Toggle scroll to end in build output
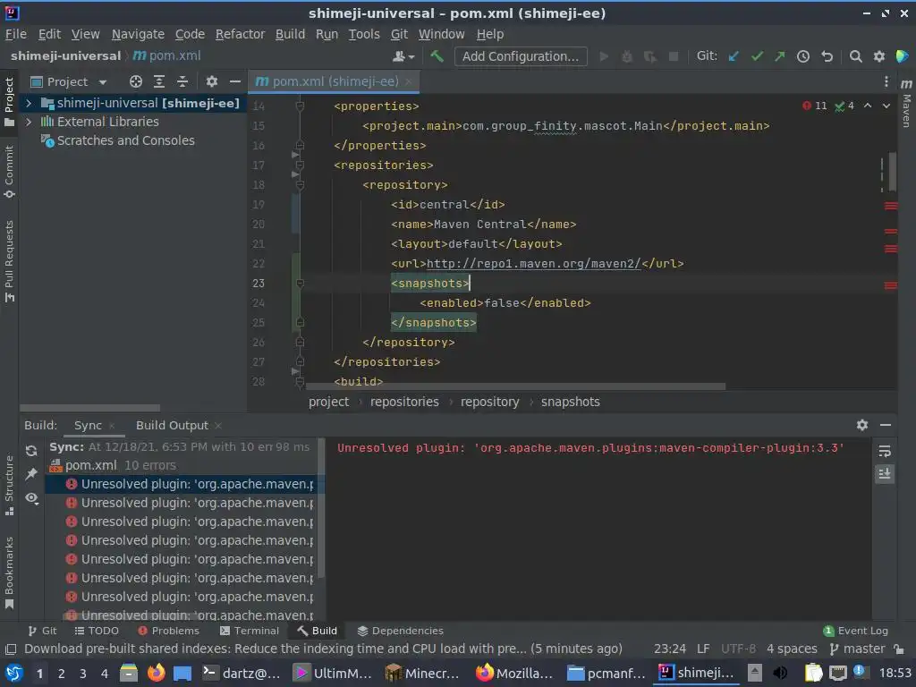 click(x=885, y=474)
